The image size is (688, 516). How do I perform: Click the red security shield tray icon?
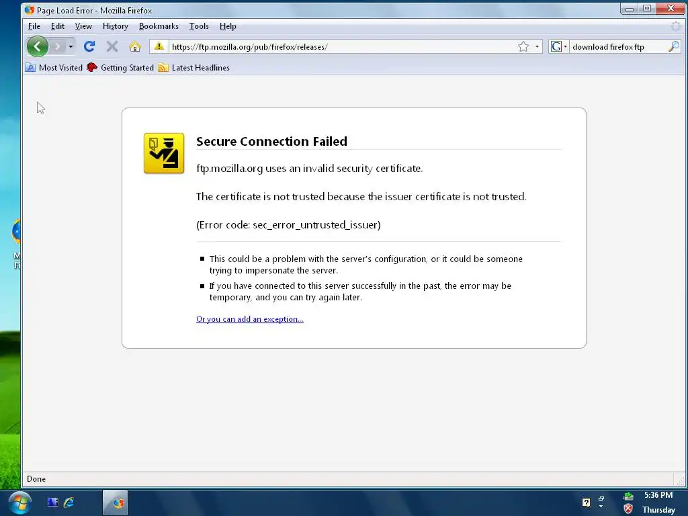628,509
